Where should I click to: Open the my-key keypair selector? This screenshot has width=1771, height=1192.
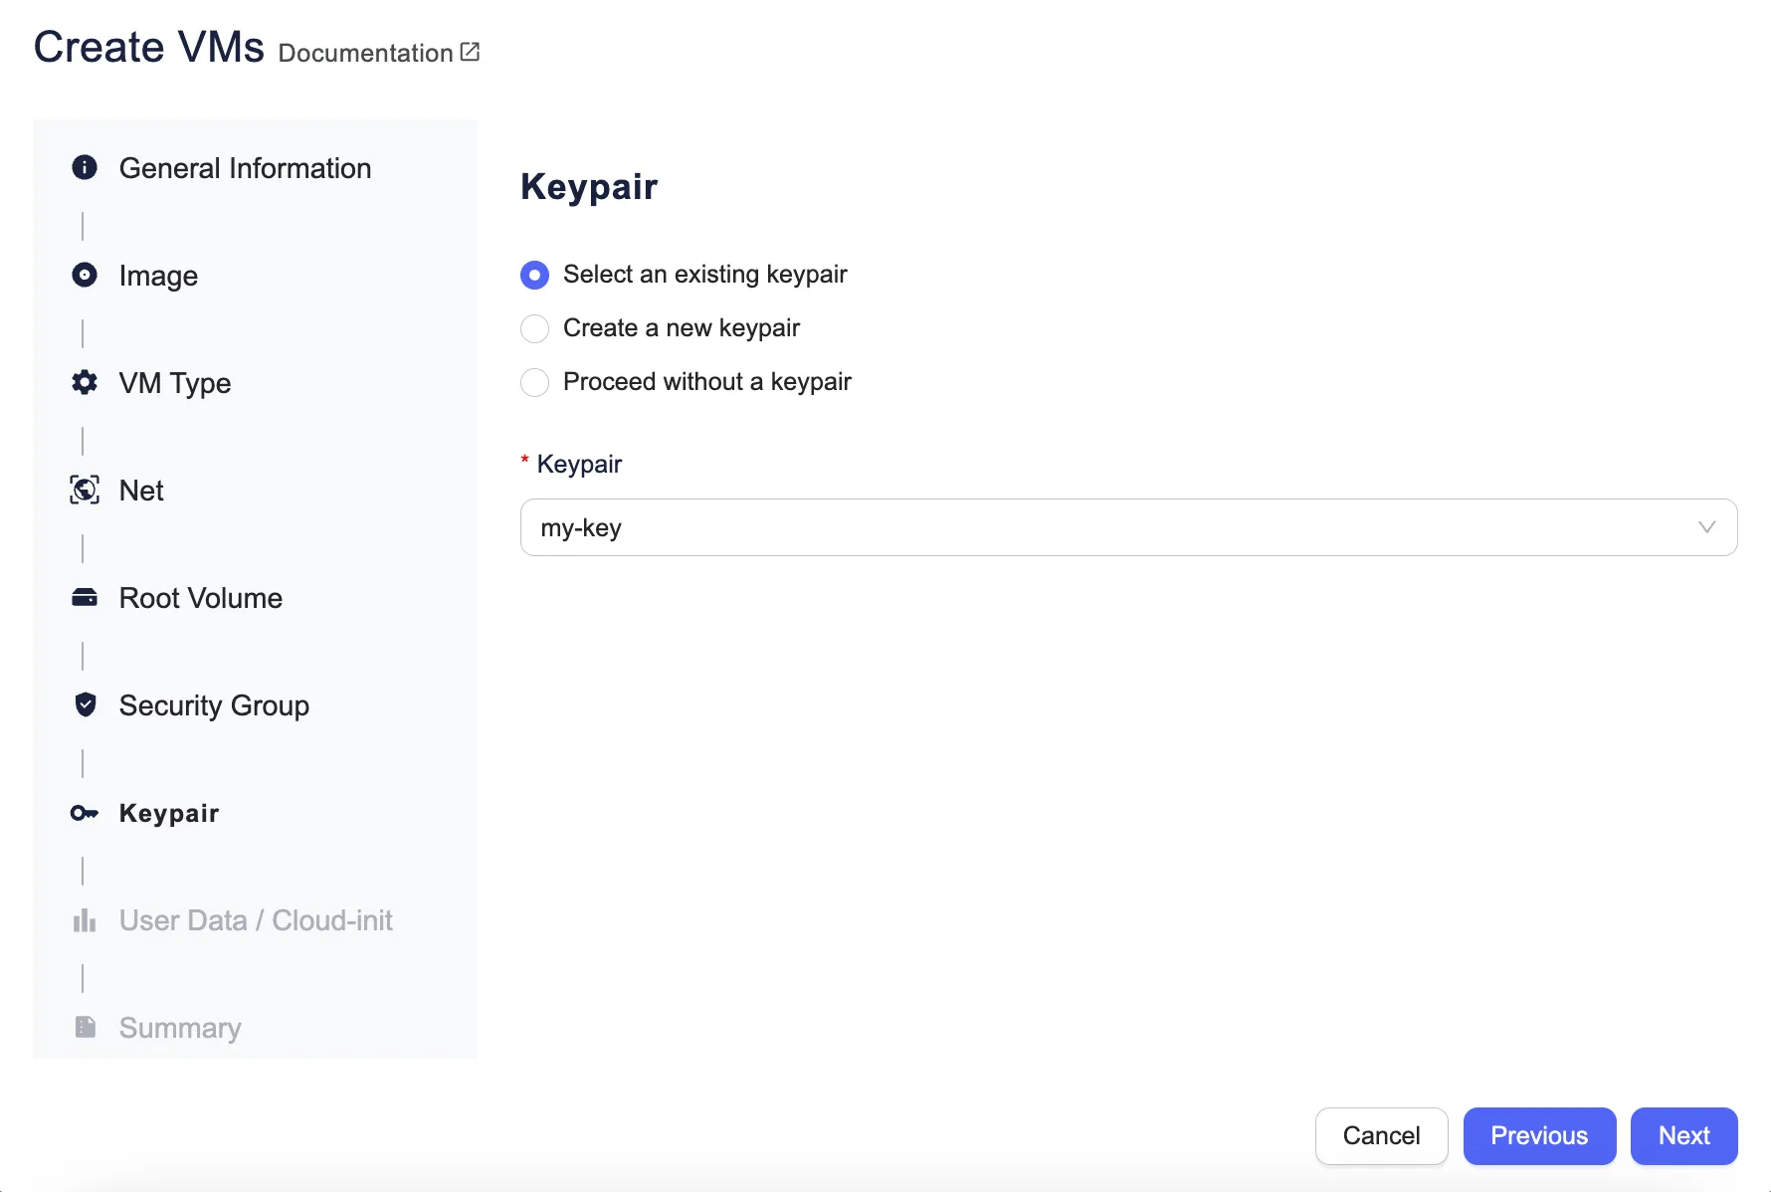[x=1094, y=527]
